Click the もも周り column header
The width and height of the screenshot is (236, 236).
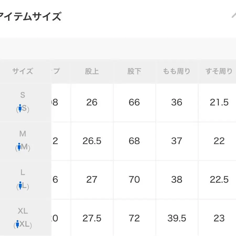[x=176, y=71]
